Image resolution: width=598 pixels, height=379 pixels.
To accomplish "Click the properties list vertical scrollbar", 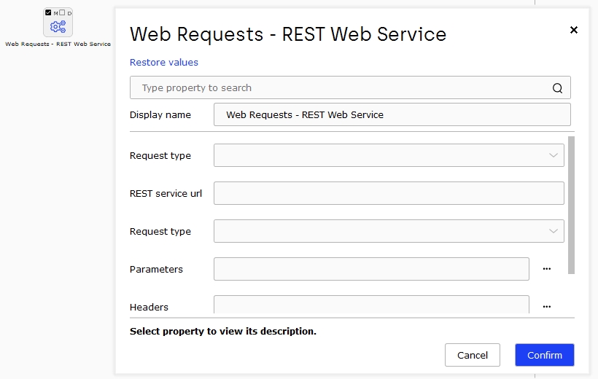I will tap(571, 205).
